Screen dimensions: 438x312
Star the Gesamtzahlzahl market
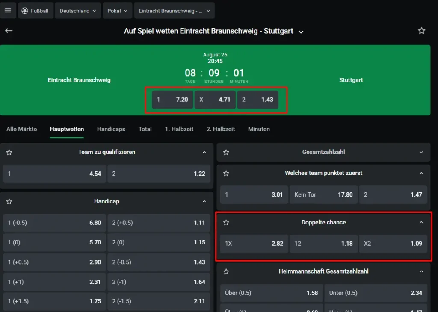tap(226, 153)
